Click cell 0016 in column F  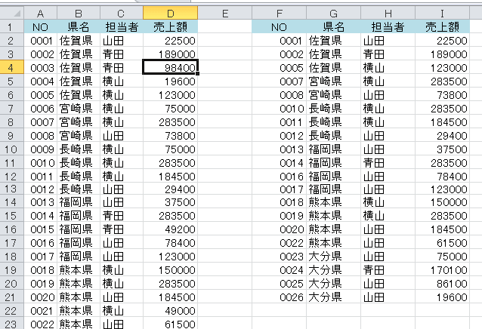point(279,177)
